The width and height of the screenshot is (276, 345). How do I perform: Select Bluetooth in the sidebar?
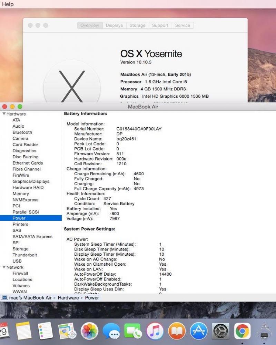pos(22,132)
